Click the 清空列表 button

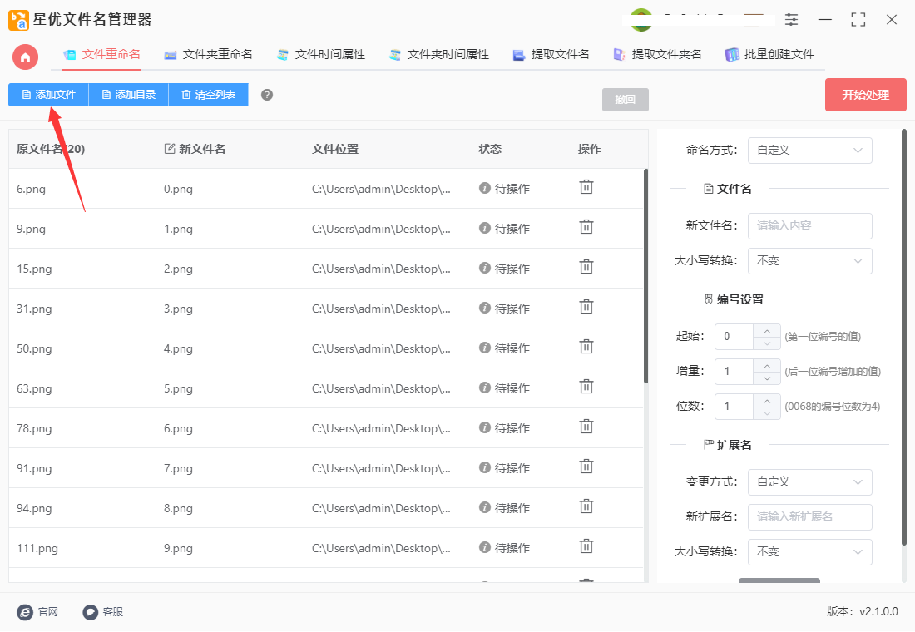pos(208,95)
